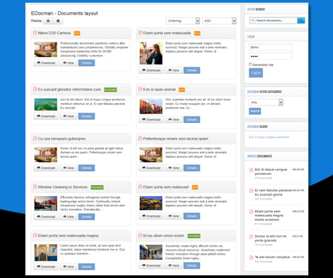
Task: Click the Venice thumbnail of Window Cleaning in Services
Action: coord(46,204)
